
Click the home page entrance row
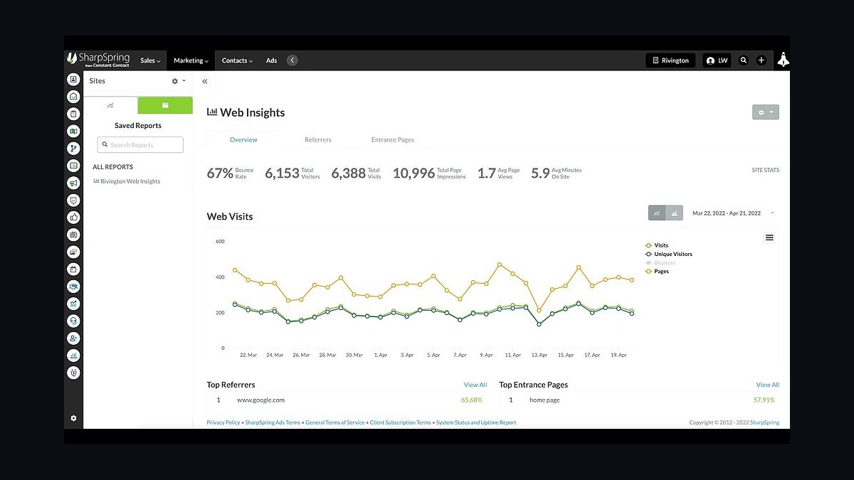[x=639, y=400]
